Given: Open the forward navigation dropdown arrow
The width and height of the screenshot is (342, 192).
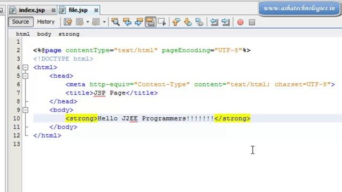Looking at the screenshot, I should click(104, 22).
